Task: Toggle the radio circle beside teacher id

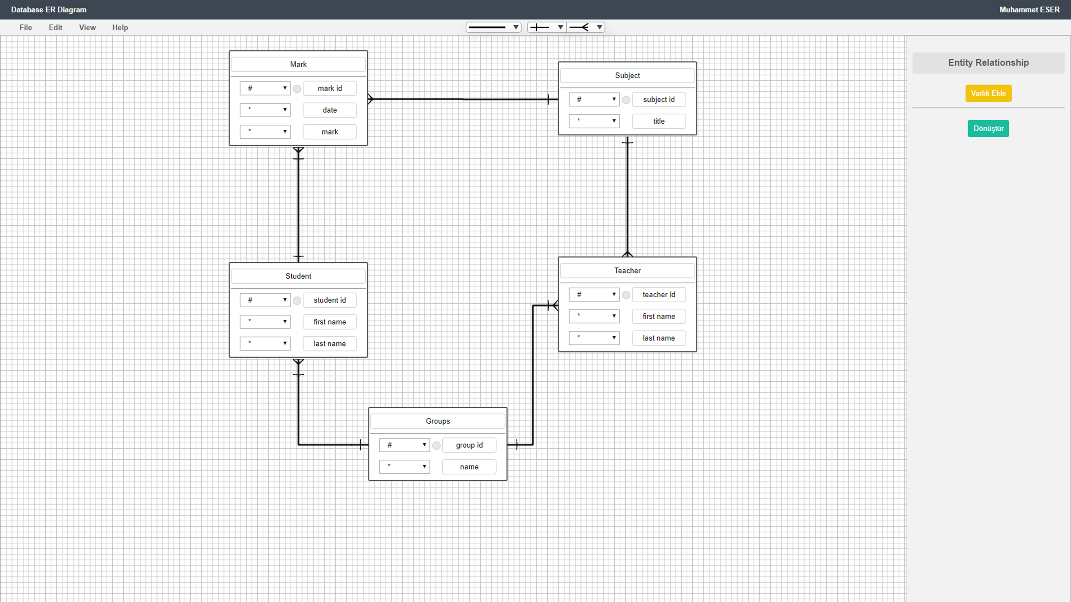Action: [x=626, y=295]
